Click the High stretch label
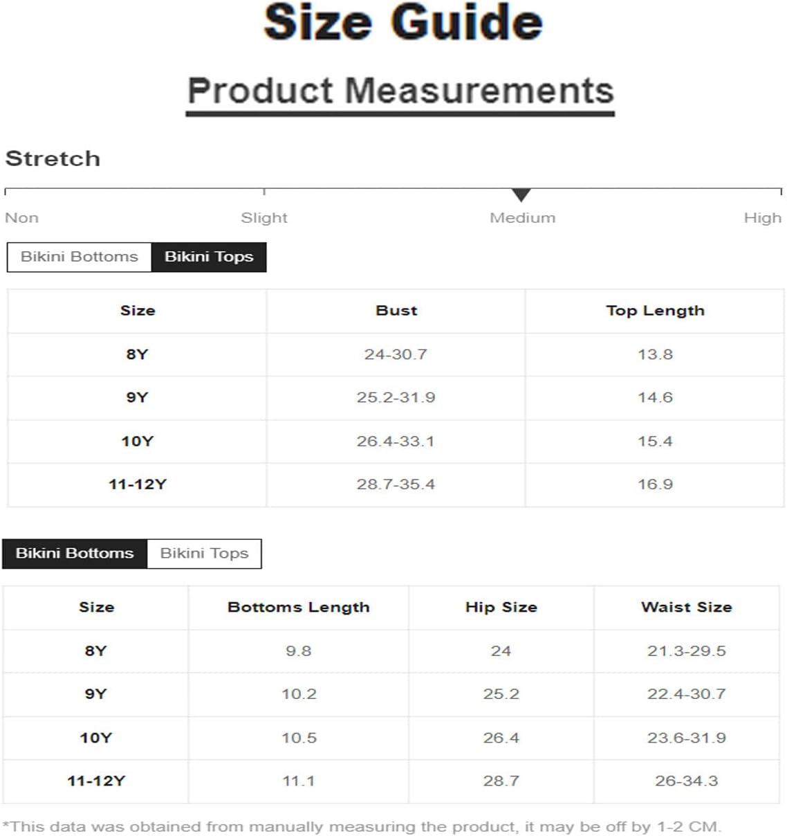The height and width of the screenshot is (836, 787). (762, 218)
